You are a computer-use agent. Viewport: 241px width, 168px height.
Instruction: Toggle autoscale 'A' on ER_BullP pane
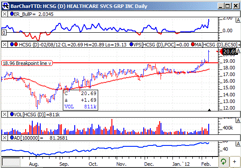pyautogui.click(x=238, y=20)
